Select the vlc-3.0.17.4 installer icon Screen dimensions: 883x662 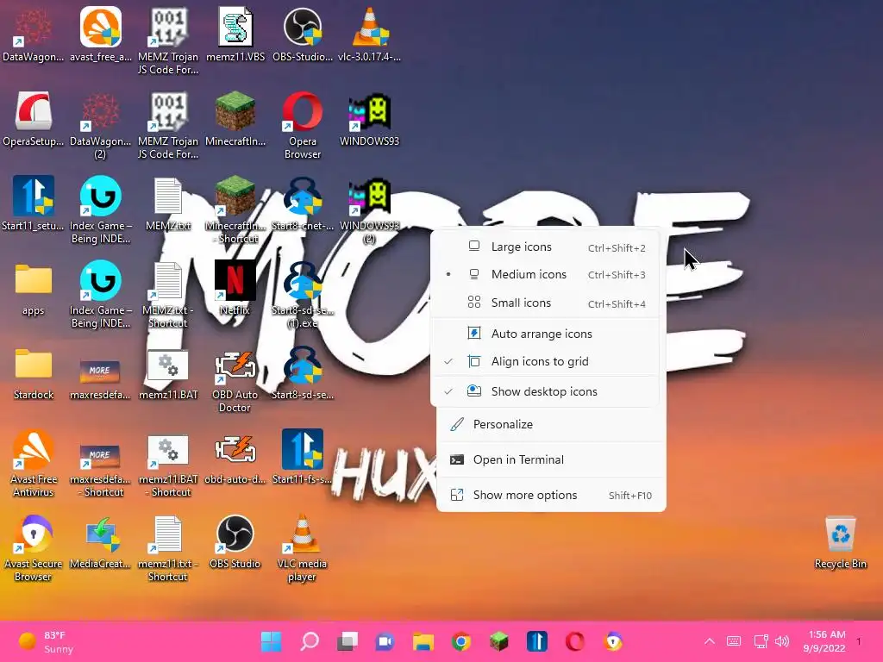[x=369, y=34]
